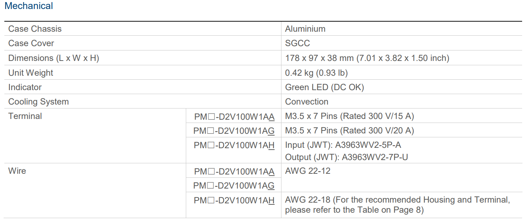Click the Unit Weight label

click(31, 73)
